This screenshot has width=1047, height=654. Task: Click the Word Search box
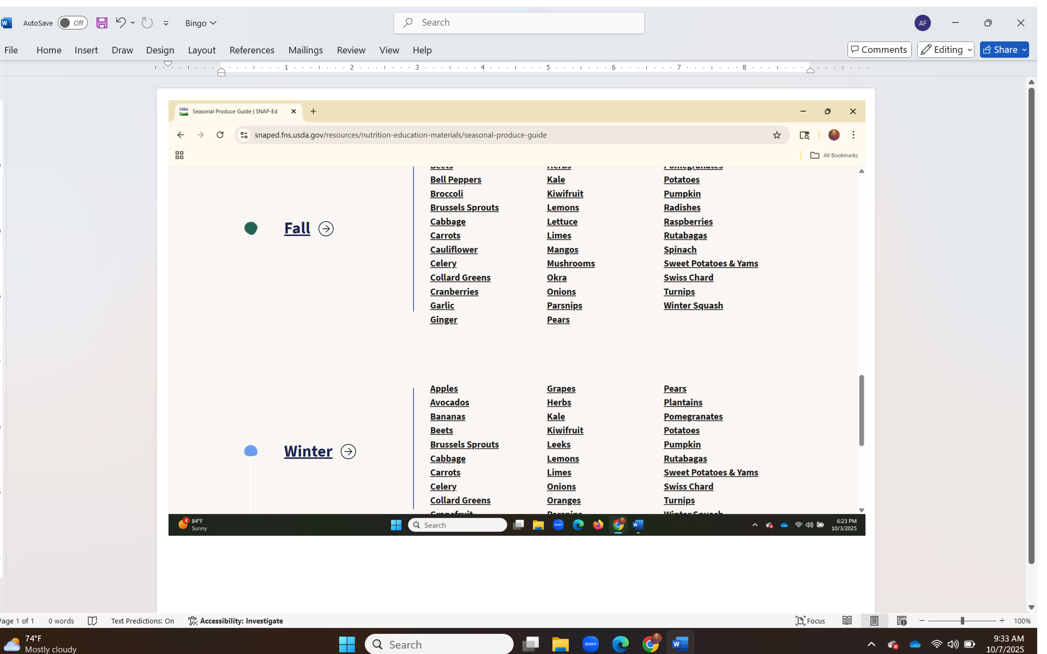tap(519, 22)
